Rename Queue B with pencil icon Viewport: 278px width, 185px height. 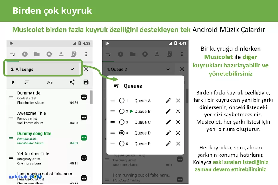pyautogui.click(x=168, y=111)
